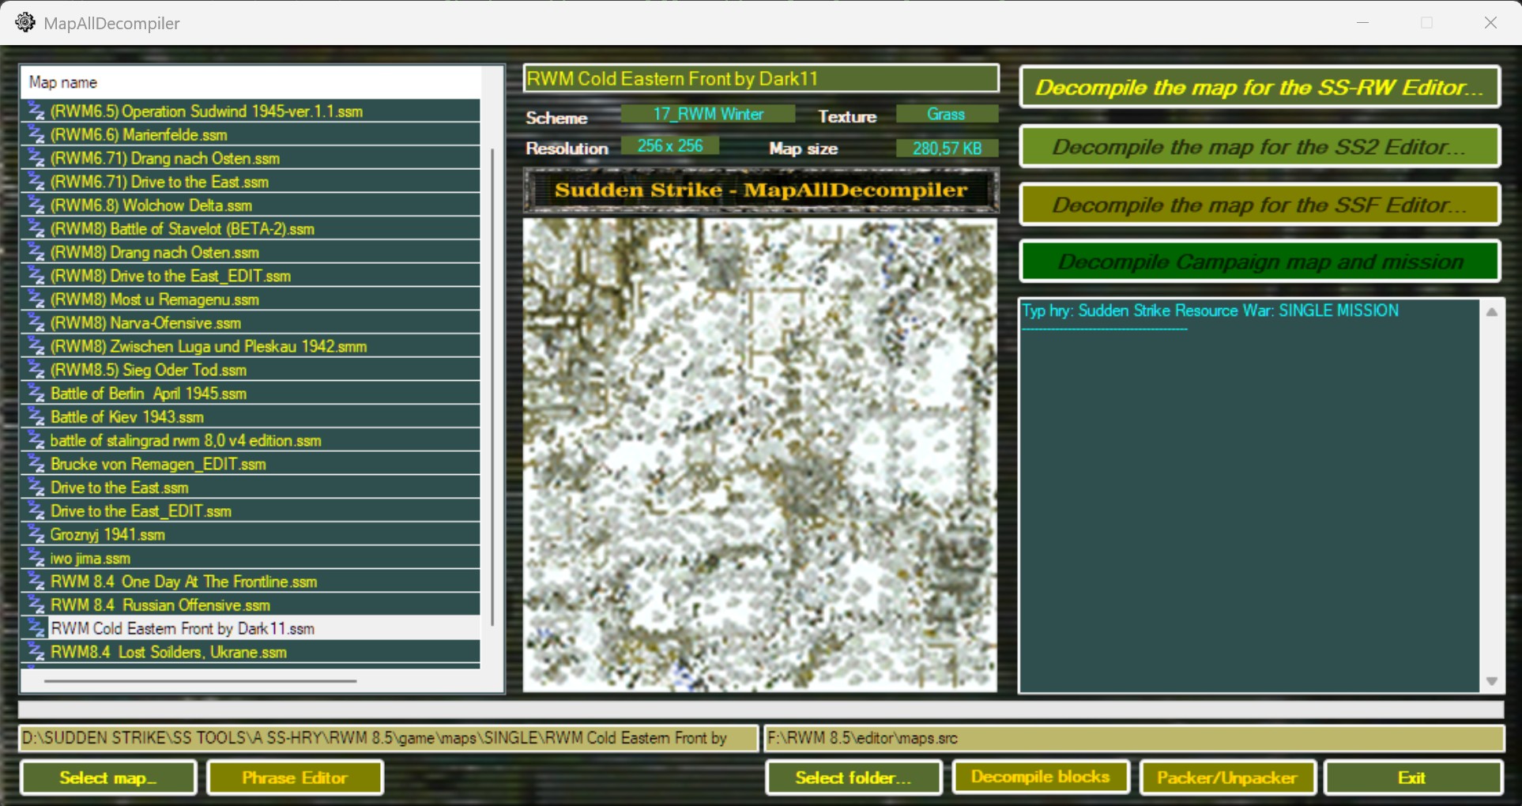Click the Resolution value 256 x 256

point(669,146)
